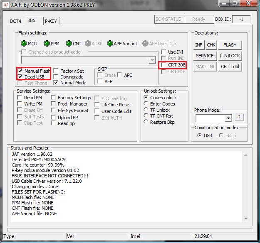The image size is (260, 243).
Task: Click the BOX ID field
Action: click(x=241, y=20)
